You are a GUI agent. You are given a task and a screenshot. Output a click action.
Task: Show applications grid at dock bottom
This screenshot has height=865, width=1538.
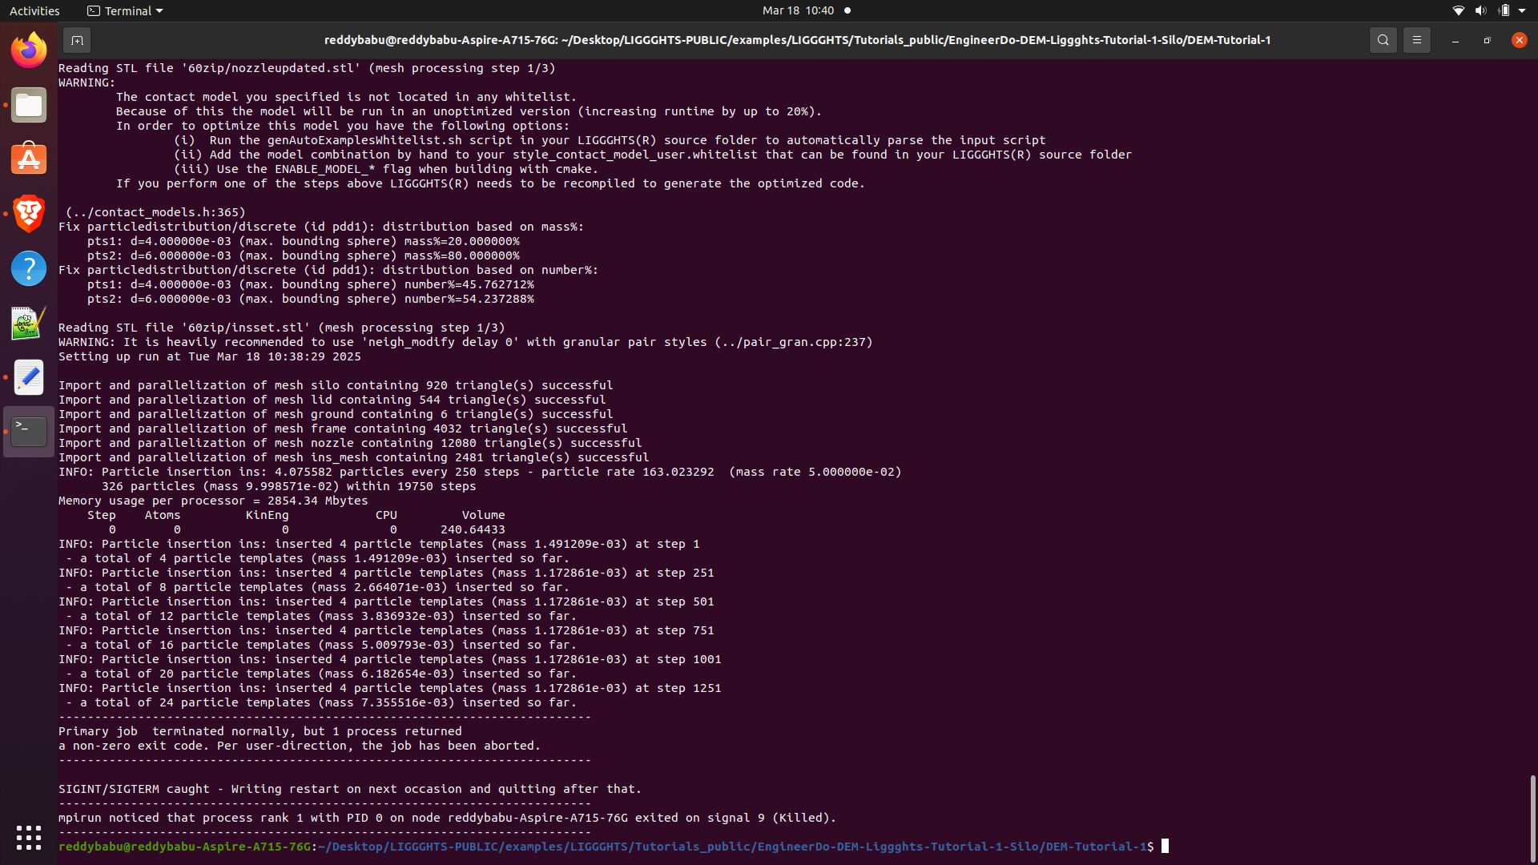click(29, 838)
